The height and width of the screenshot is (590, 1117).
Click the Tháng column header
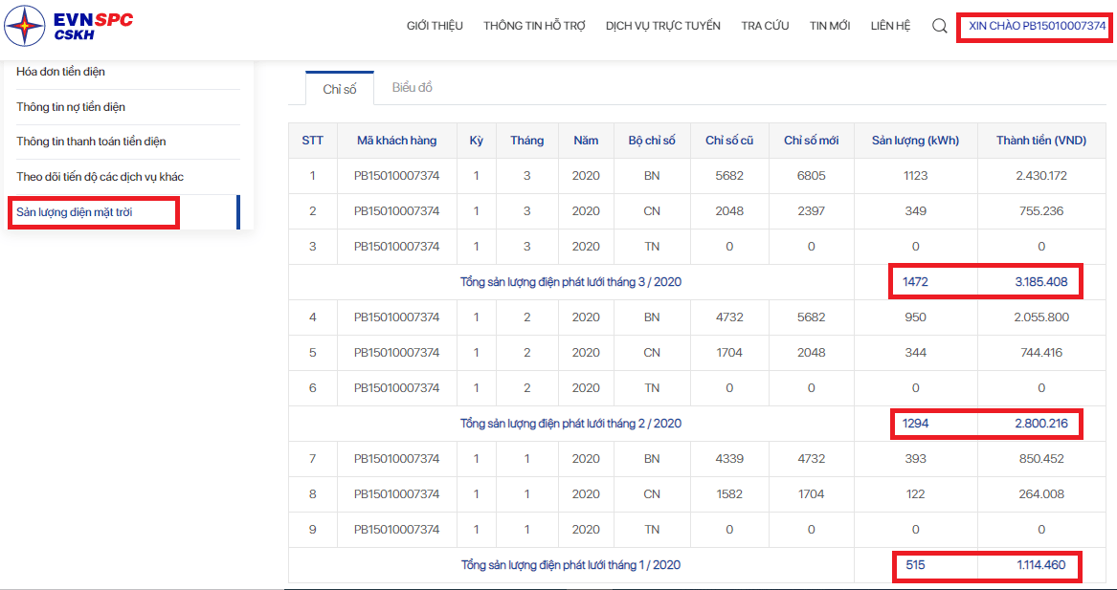527,141
